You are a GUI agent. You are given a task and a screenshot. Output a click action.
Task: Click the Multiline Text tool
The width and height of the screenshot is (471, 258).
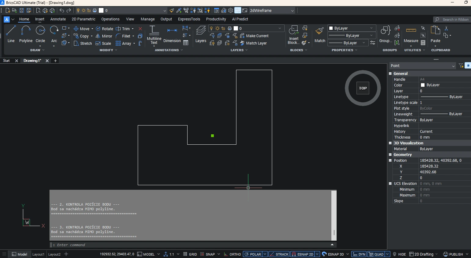point(154,35)
